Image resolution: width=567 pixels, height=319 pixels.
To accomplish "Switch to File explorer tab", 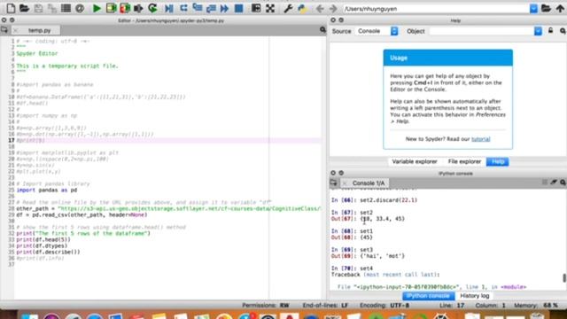I will pyautogui.click(x=464, y=161).
